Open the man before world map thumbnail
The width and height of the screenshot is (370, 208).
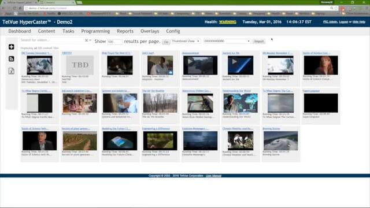[240, 103]
